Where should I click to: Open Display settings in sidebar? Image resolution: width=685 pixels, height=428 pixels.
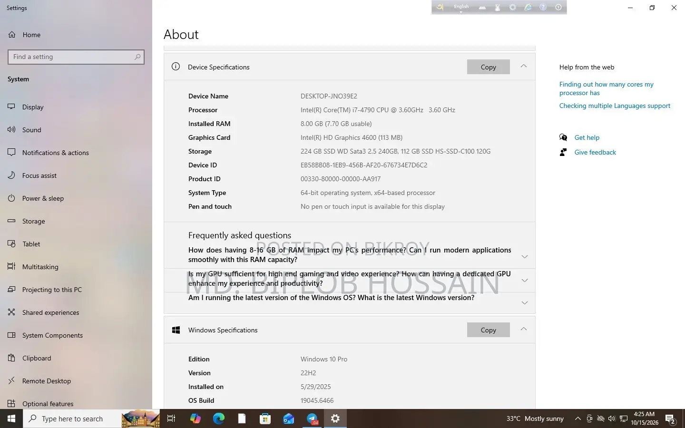pos(76,107)
